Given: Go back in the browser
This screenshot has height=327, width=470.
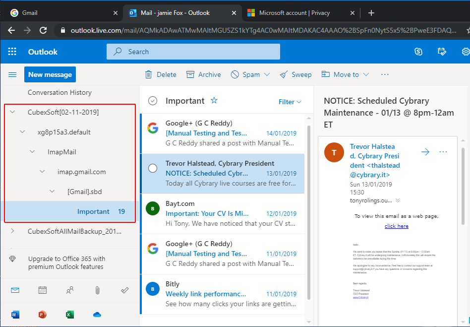Looking at the screenshot, I should pyautogui.click(x=11, y=30).
